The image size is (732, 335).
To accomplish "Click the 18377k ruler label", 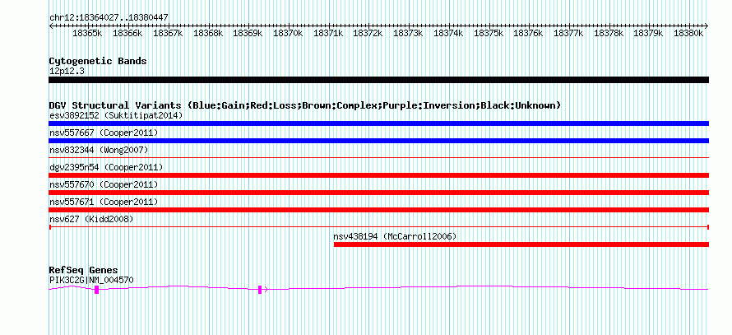I will pos(568,34).
